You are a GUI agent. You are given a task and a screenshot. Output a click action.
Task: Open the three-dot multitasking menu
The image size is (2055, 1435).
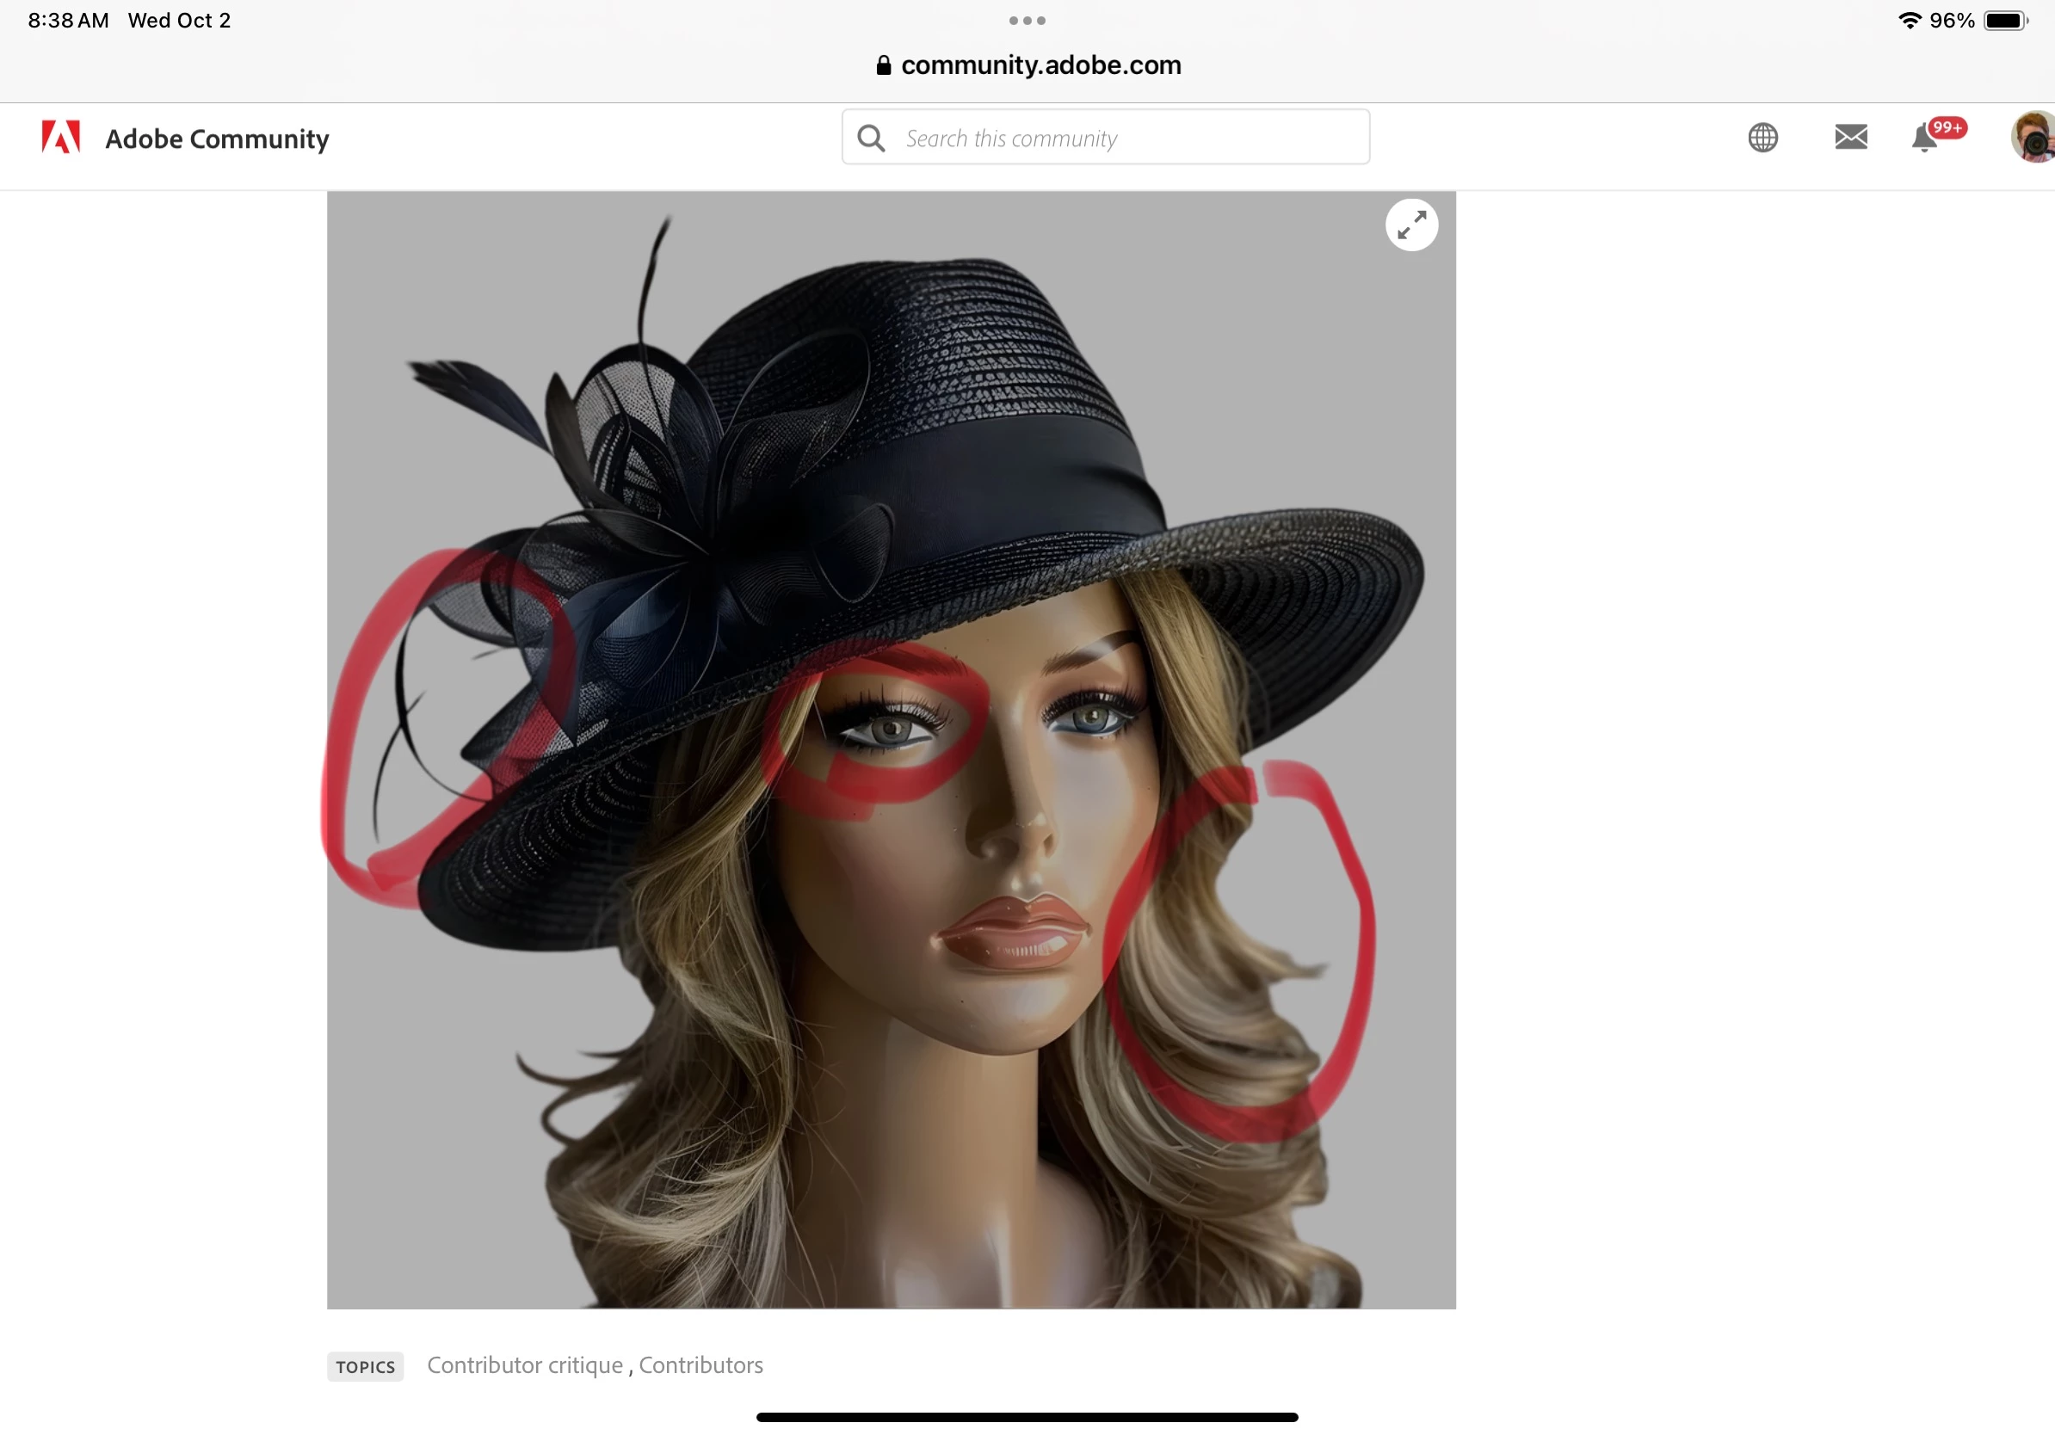[1027, 21]
